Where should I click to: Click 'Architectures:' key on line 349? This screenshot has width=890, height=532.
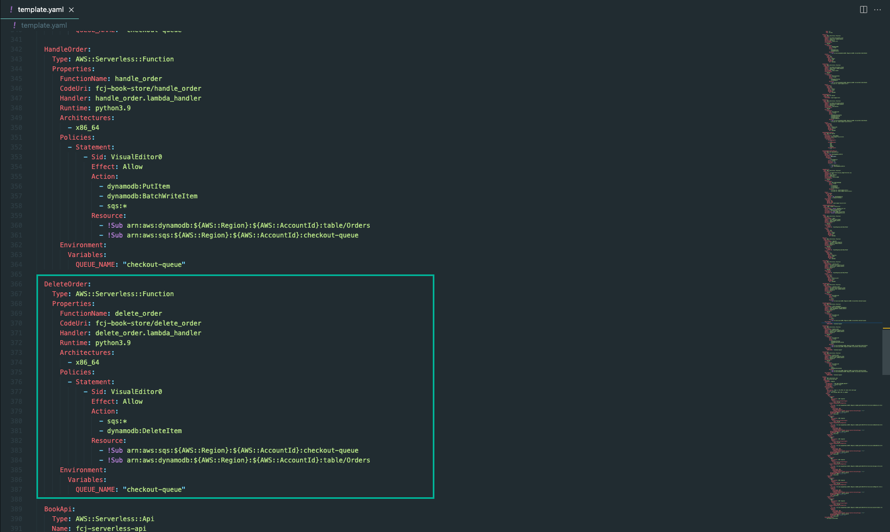tap(87, 118)
